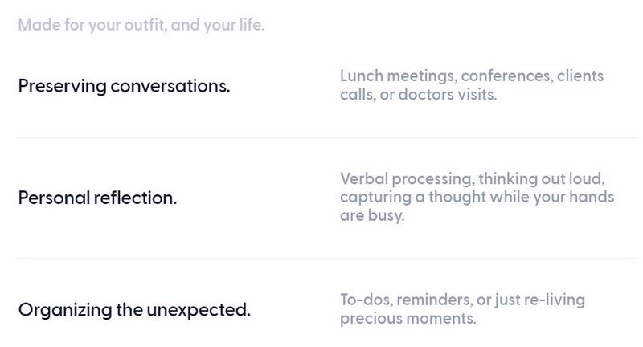Click the words "are busy." in second description
The height and width of the screenshot is (347, 643).
pyautogui.click(x=372, y=215)
